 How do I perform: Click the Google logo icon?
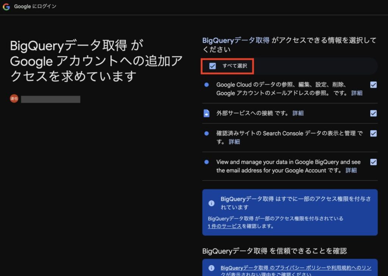[6, 7]
